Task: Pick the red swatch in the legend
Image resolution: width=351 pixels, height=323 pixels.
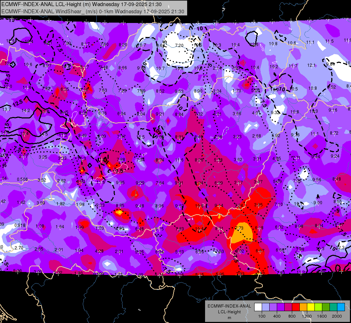Action: click(x=296, y=307)
